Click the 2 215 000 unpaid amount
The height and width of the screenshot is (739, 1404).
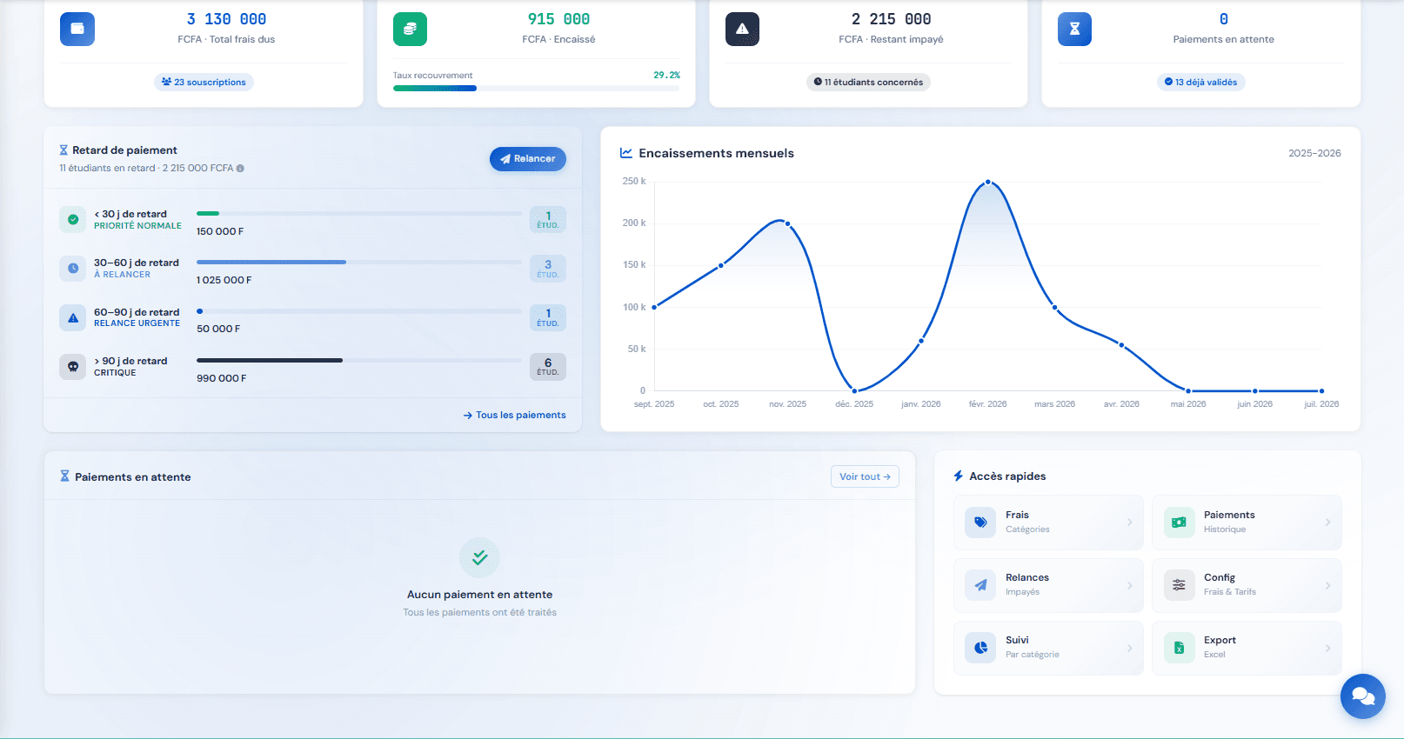point(891,19)
